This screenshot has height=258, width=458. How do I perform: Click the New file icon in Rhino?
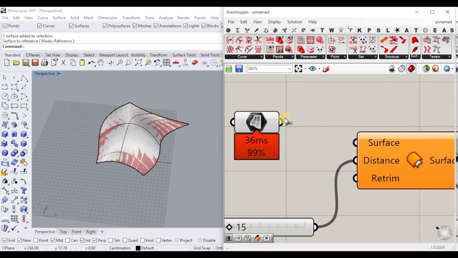coord(7,63)
